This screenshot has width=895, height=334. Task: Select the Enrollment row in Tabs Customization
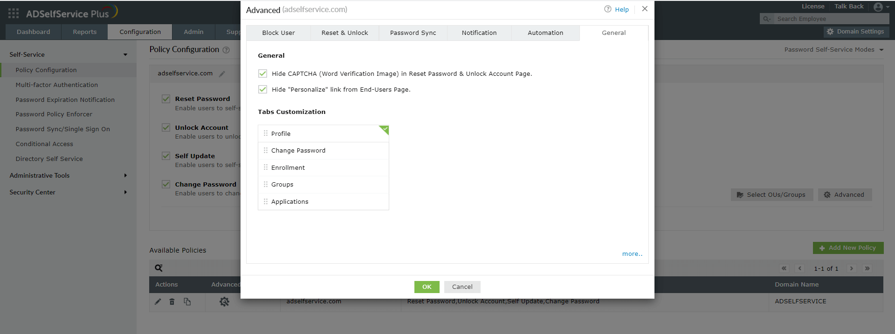(x=288, y=167)
